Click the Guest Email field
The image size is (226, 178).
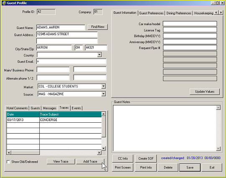pyautogui.click(x=71, y=61)
